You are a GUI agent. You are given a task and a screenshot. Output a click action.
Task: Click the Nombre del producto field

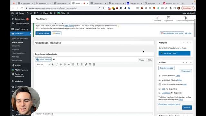(x=94, y=43)
